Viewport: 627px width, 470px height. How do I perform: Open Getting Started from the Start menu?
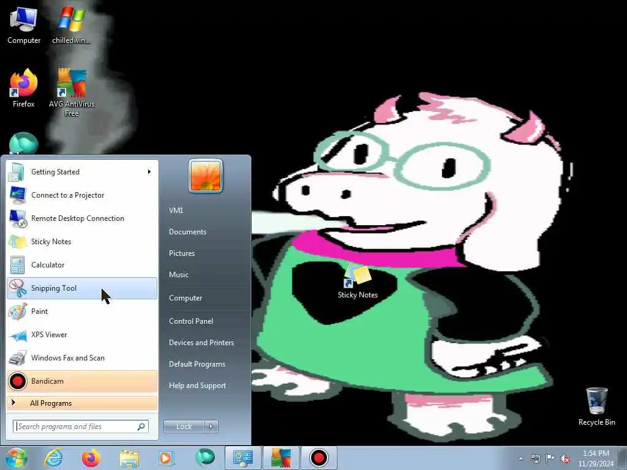pyautogui.click(x=83, y=172)
